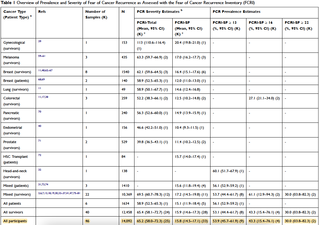Open reference 32 for Head-and-neck survivors
Screen dimensions: 319x225
[39, 170]
